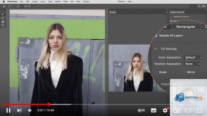Open the workspace switcher icon

click(x=204, y=6)
